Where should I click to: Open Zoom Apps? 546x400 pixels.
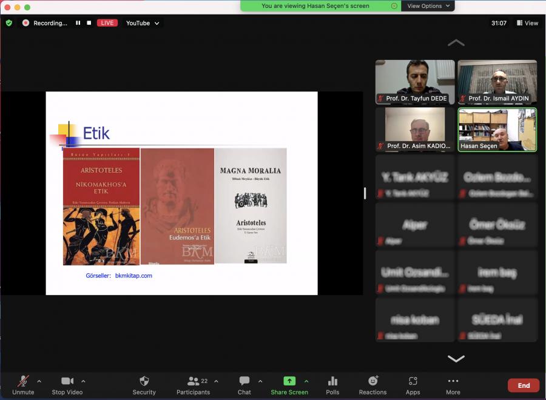[x=413, y=385]
